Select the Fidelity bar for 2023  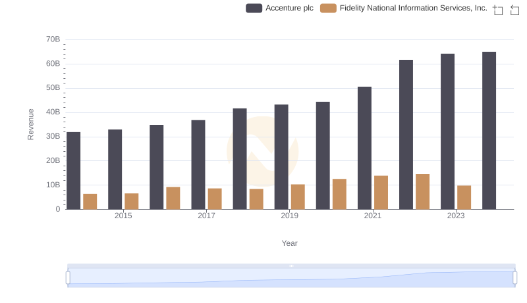[x=464, y=197]
